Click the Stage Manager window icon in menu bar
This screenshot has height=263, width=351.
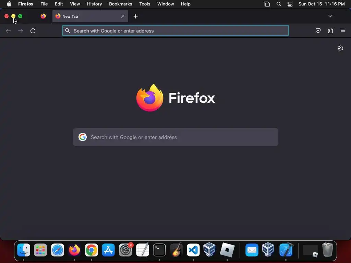click(x=267, y=4)
